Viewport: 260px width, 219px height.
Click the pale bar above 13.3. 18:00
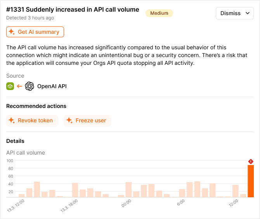coord(75,190)
